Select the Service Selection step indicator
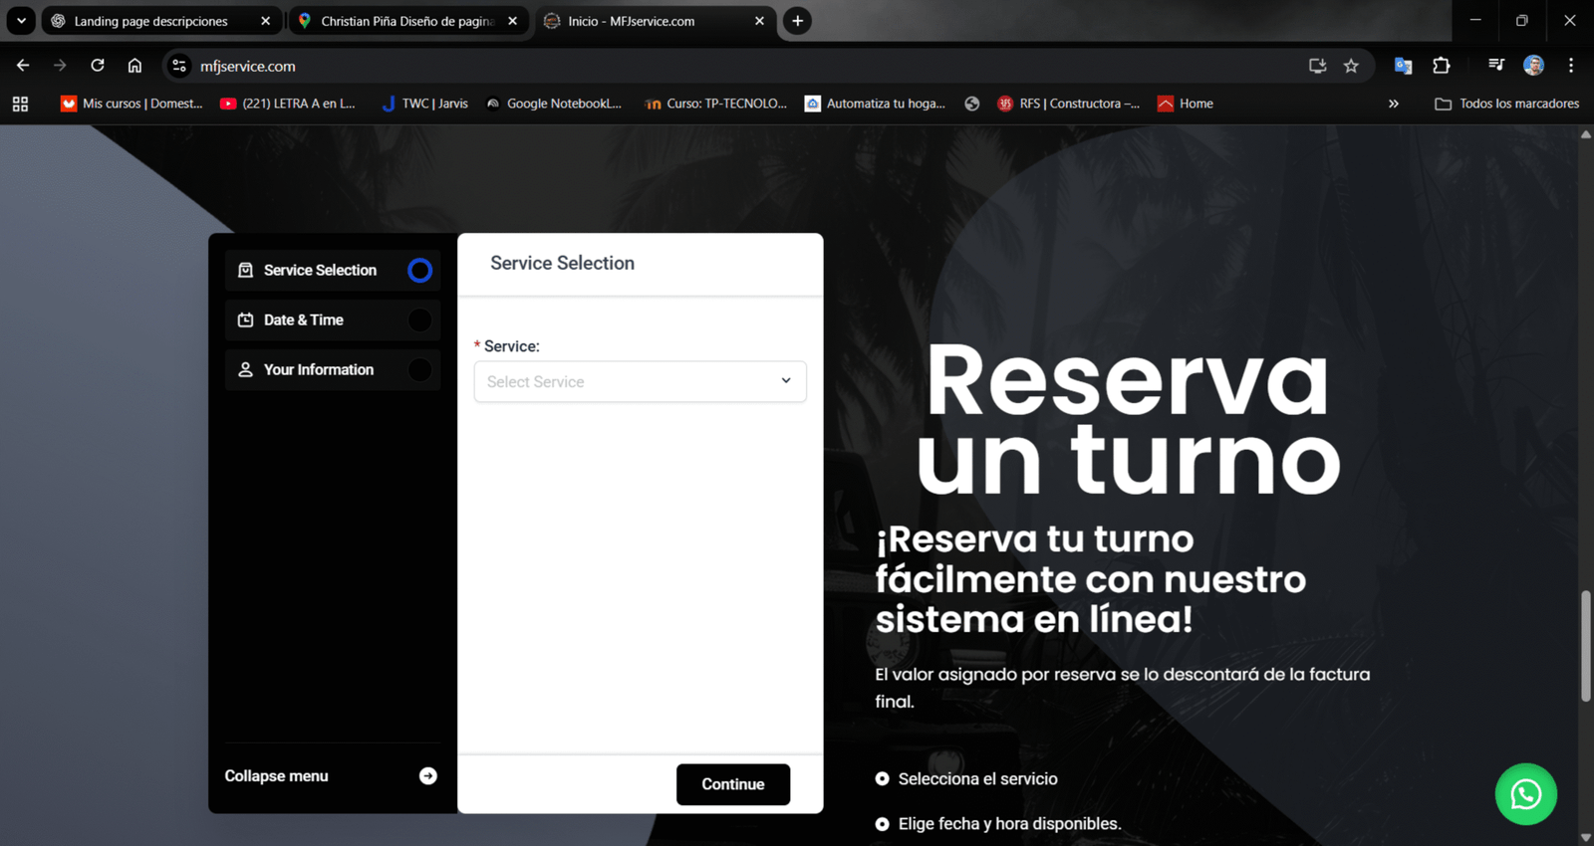 pos(419,271)
